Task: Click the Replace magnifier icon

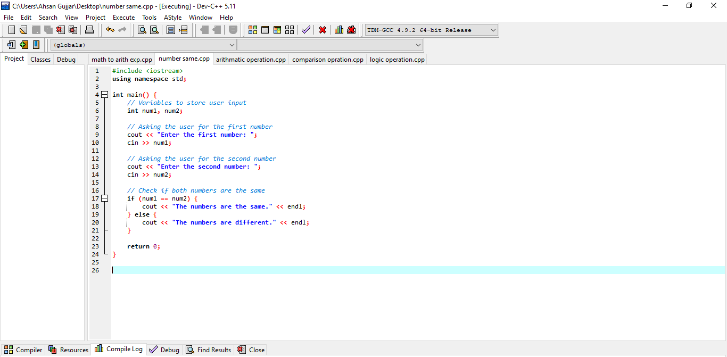Action: [x=154, y=30]
